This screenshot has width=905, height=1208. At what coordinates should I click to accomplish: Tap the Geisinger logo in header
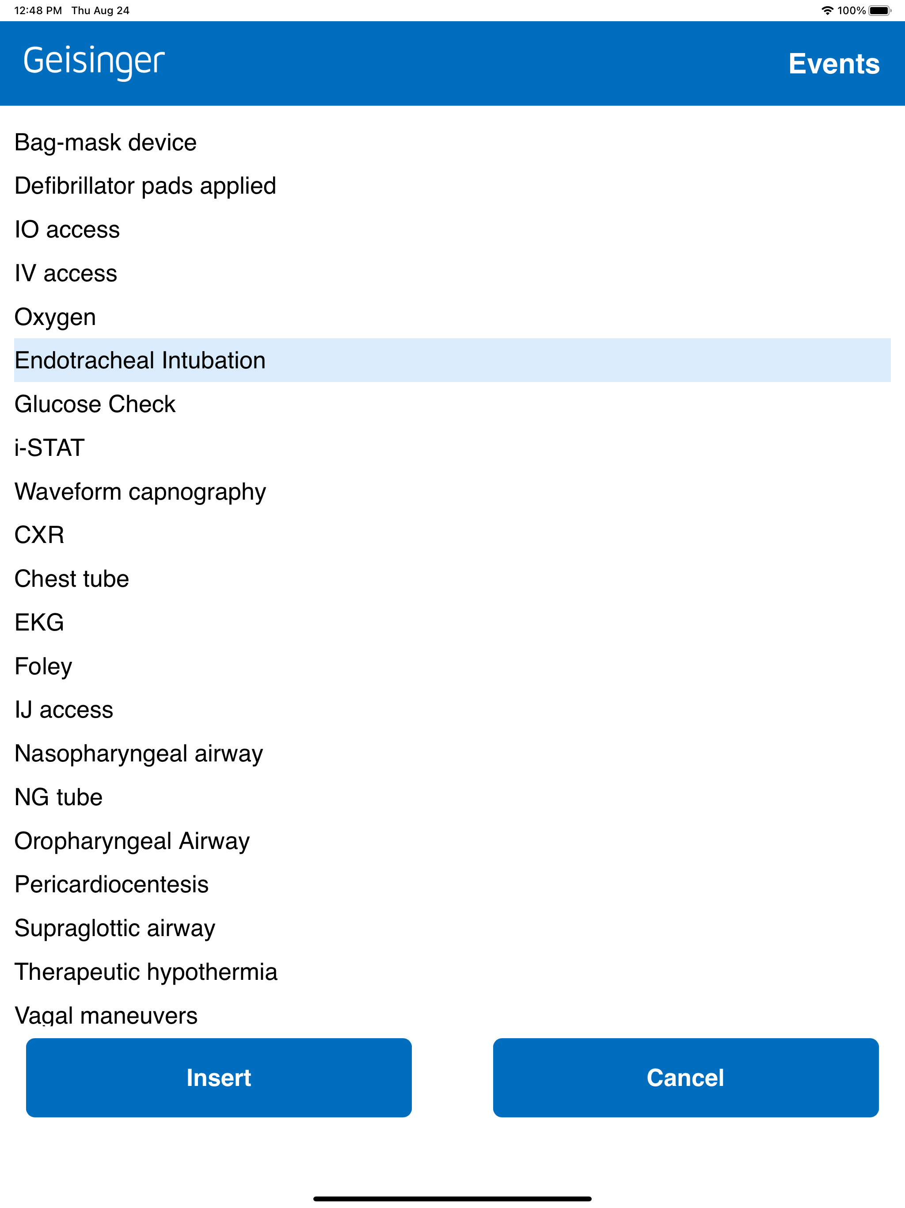94,62
